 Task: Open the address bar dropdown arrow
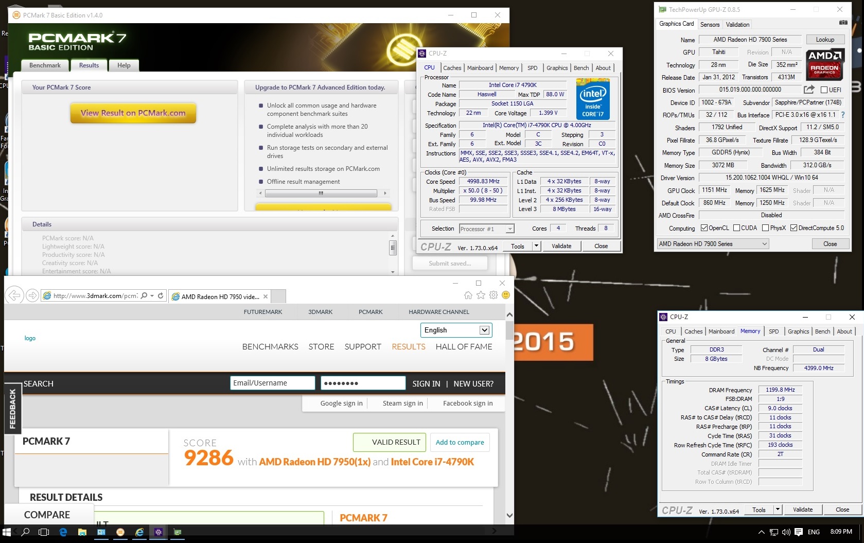point(152,296)
